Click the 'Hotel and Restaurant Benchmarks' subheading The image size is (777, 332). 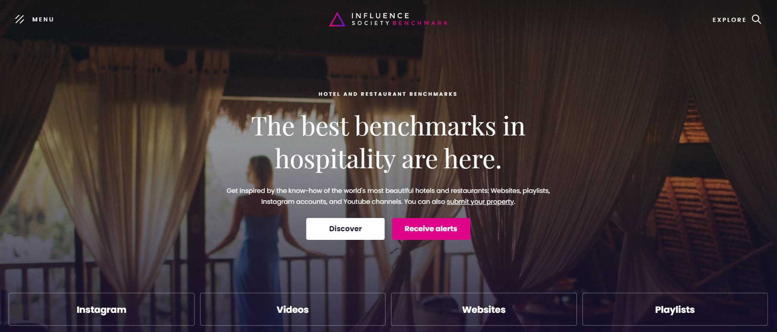[388, 94]
